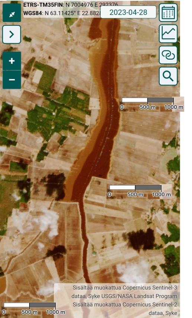Click the bottom-left 1000 m scale bar

pos(34,309)
